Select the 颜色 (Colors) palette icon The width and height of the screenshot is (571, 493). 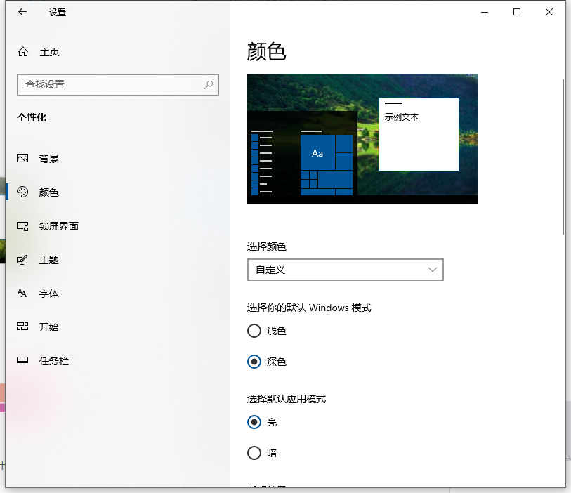point(21,192)
